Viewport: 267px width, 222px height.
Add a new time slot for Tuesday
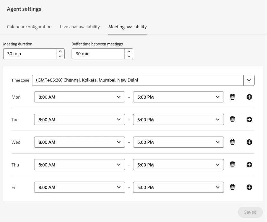click(x=249, y=120)
